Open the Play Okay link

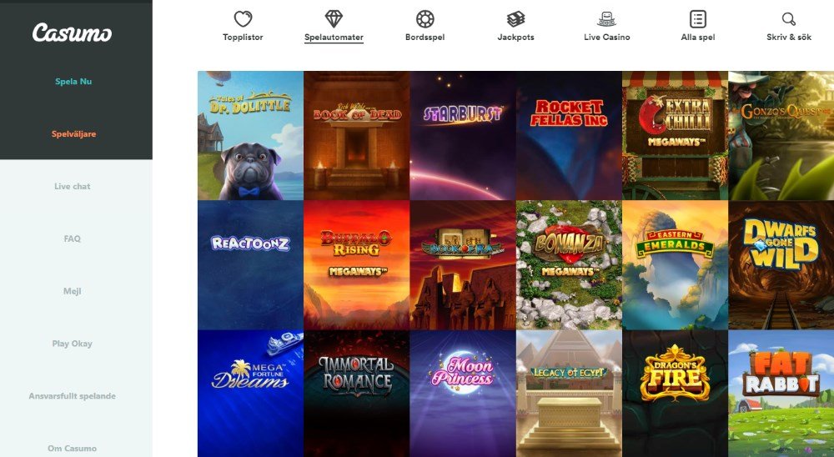(73, 344)
